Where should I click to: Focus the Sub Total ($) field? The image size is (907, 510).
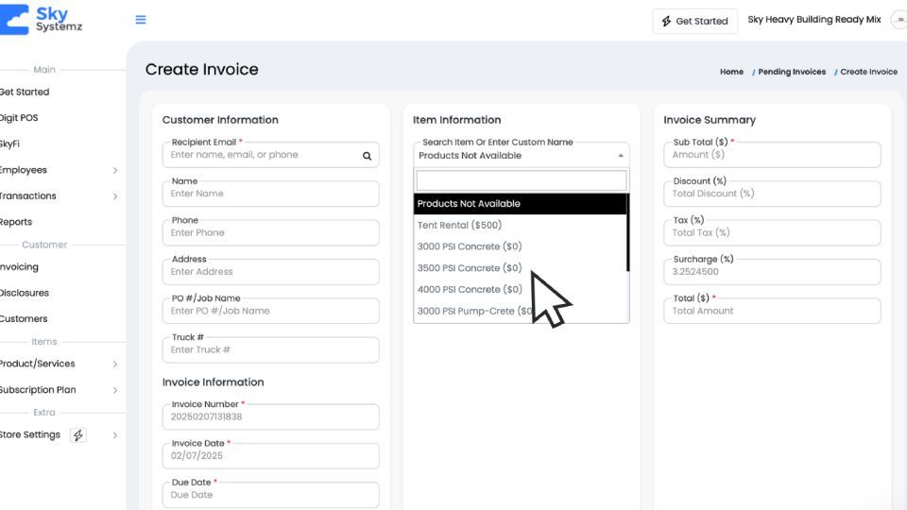pos(772,156)
